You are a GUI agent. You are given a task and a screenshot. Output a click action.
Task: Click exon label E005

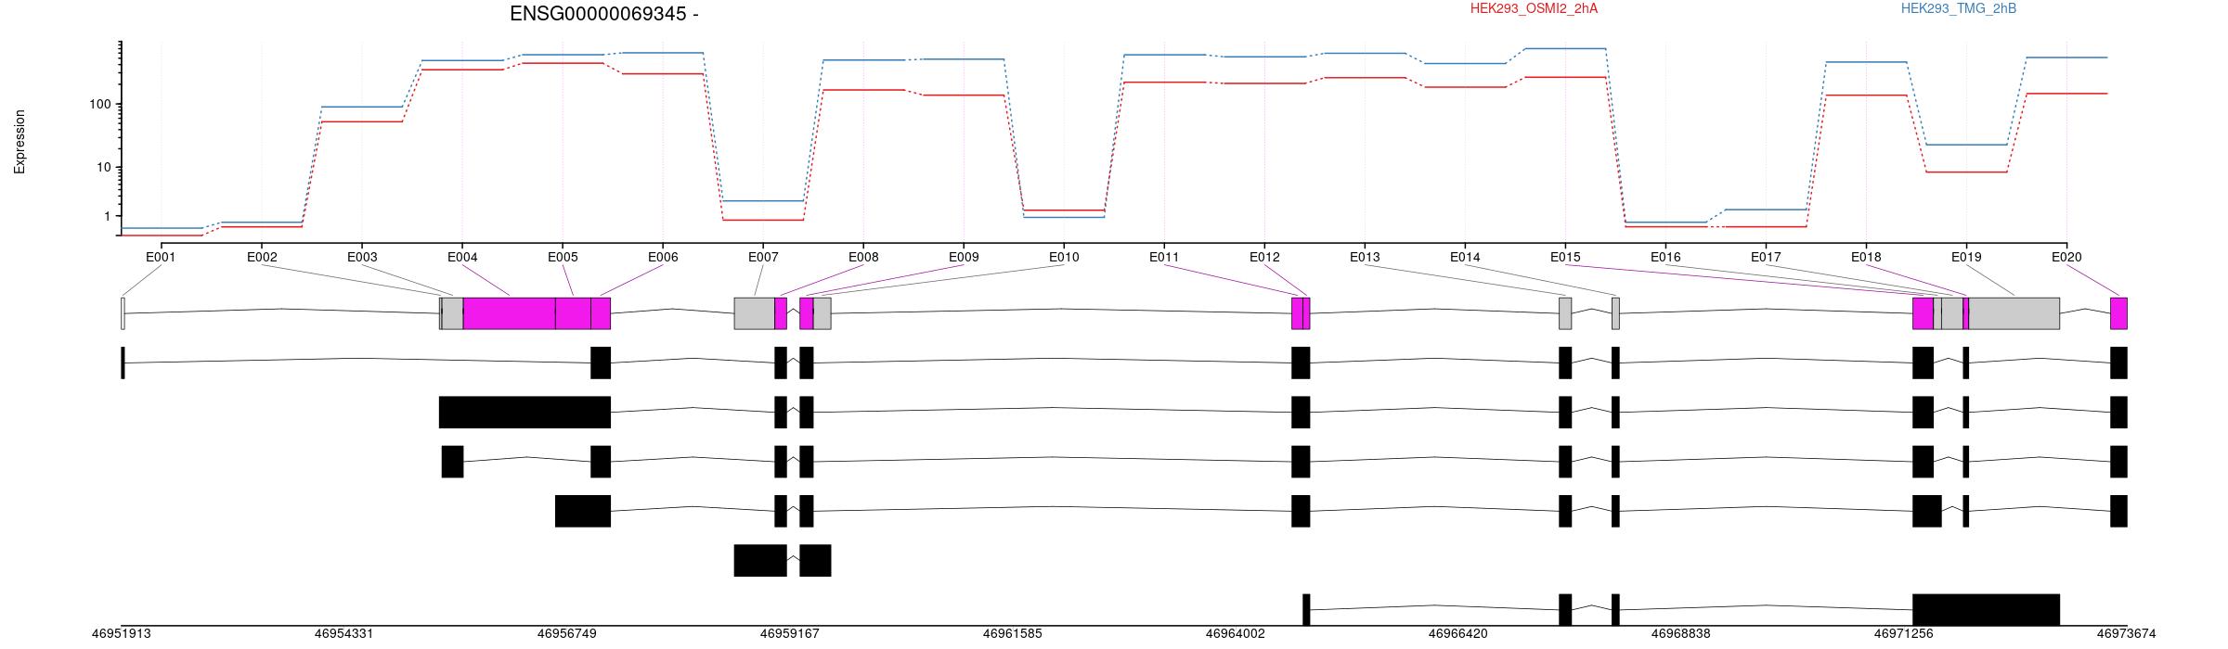click(563, 257)
